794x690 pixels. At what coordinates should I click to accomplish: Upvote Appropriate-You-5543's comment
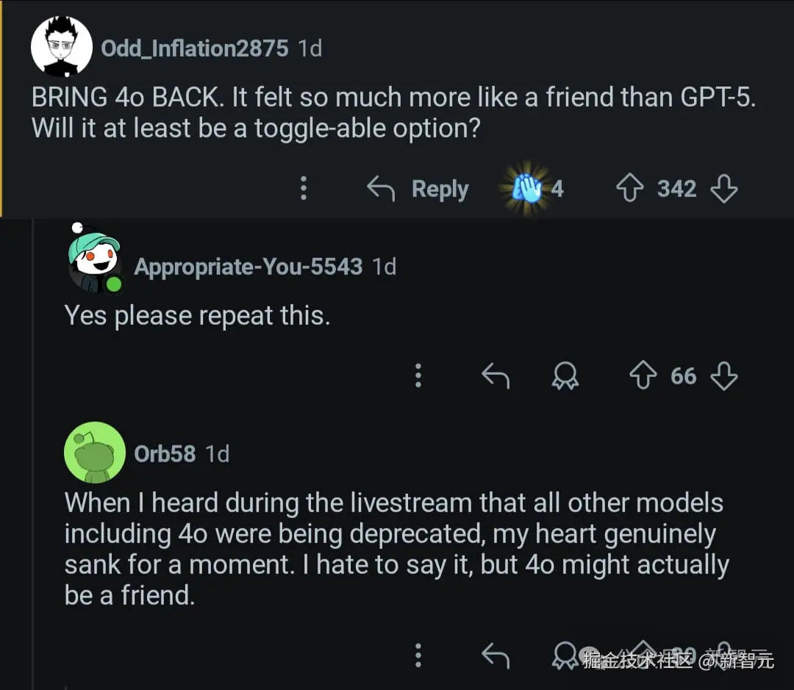(643, 375)
